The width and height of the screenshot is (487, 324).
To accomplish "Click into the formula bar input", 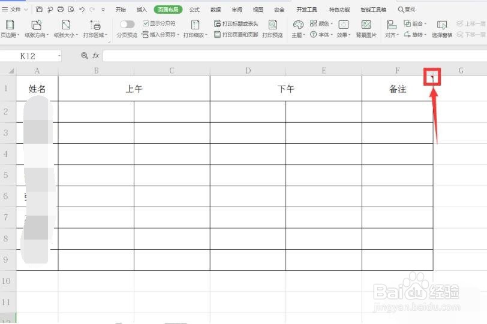I will (294, 56).
